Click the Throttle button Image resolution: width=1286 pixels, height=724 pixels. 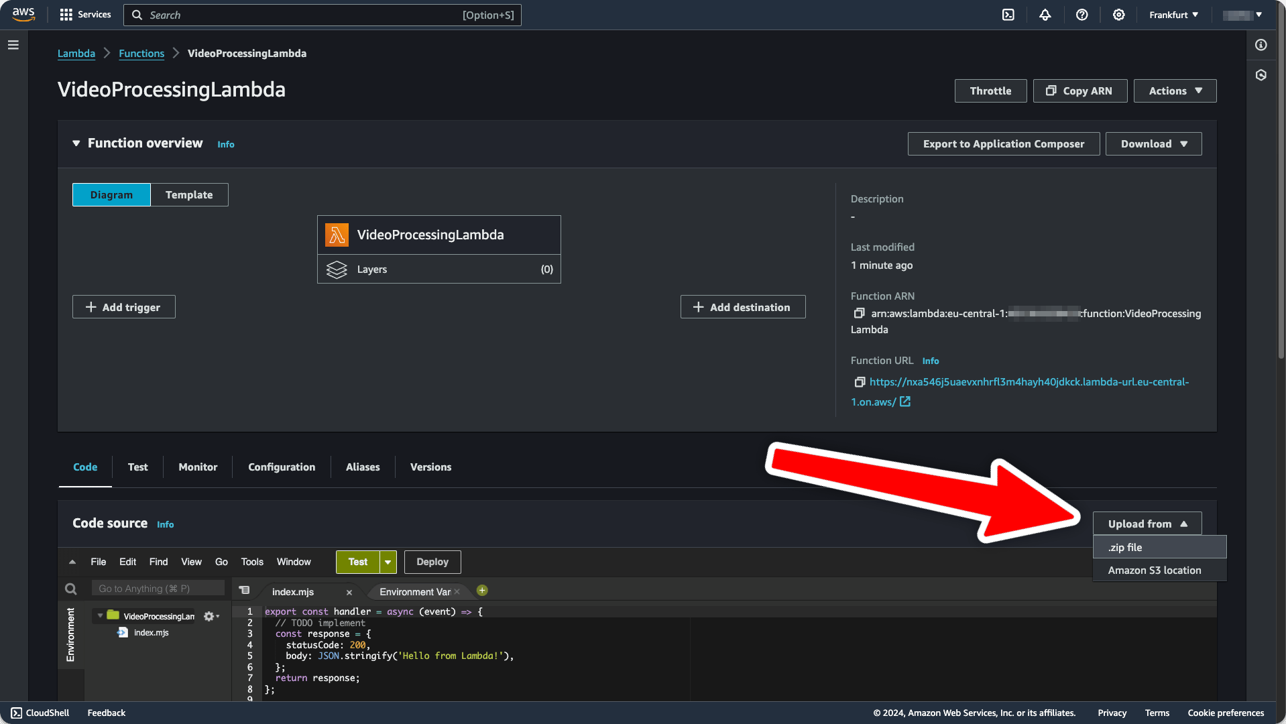990,91
